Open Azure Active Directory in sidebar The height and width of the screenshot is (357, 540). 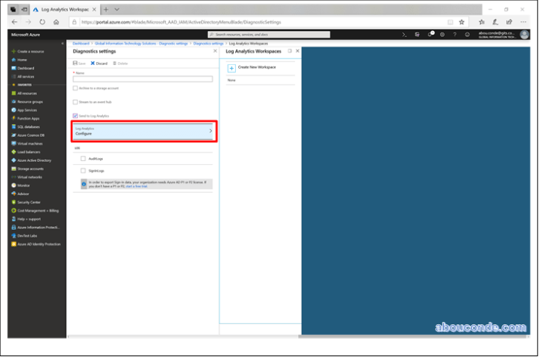(33, 160)
